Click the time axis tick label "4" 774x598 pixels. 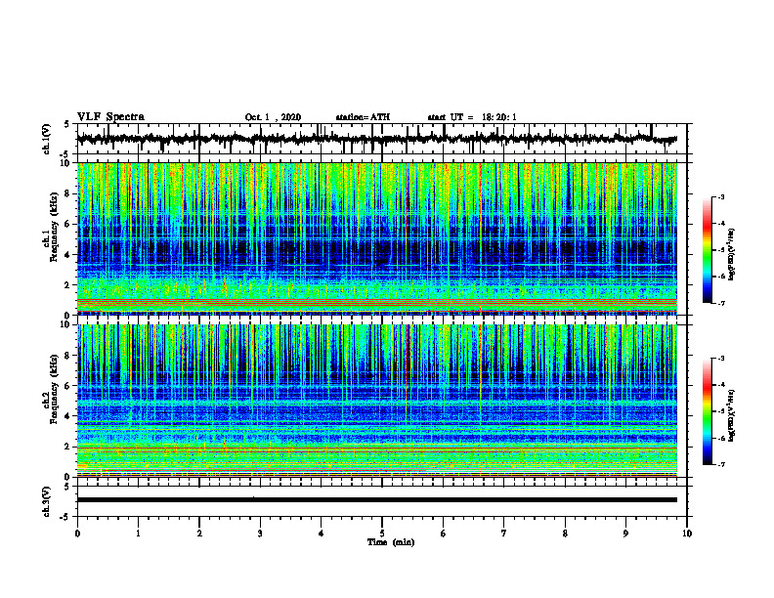321,534
